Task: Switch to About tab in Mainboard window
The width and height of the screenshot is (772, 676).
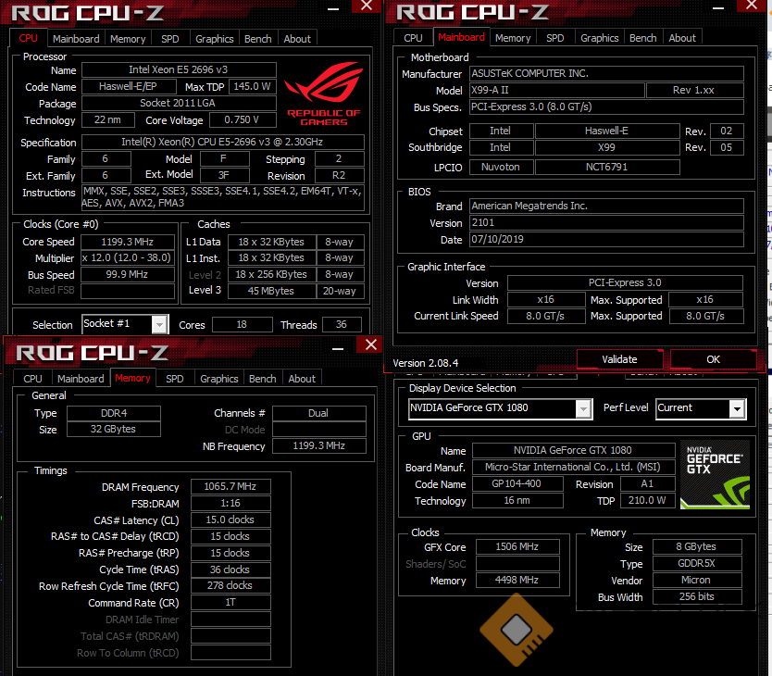Action: coord(682,38)
